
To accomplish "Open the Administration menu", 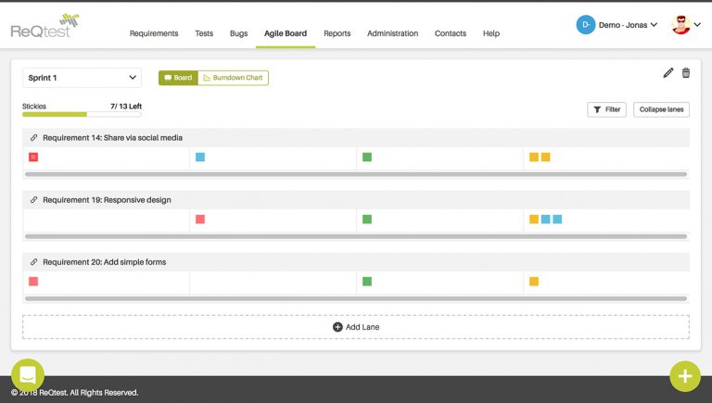I will [x=393, y=33].
